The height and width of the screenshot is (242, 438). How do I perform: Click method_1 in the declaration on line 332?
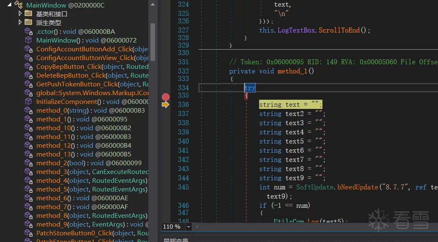point(293,71)
